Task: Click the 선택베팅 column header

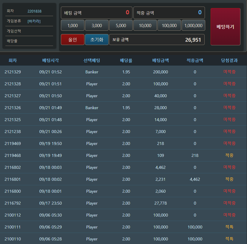Action: click(92, 60)
